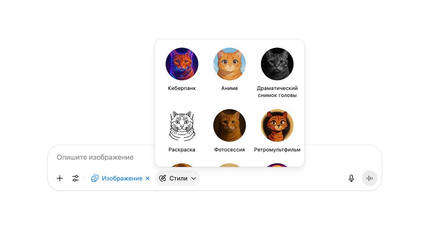
Task: Pick the black-and-white dramatic headshot cat
Action: 277,64
